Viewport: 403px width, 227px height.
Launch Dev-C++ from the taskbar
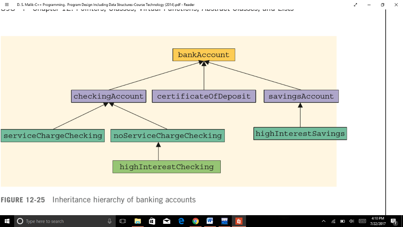click(x=224, y=221)
